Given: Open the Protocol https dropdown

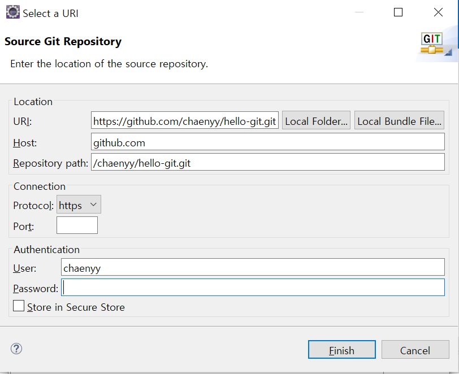Looking at the screenshot, I should [79, 205].
